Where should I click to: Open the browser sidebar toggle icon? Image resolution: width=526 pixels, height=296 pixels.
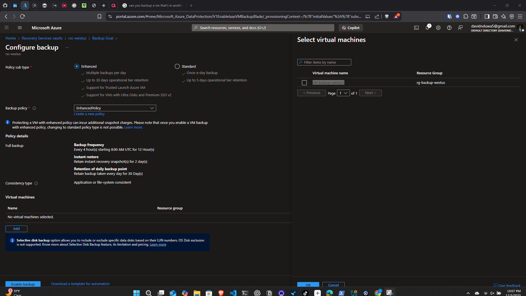487,16
